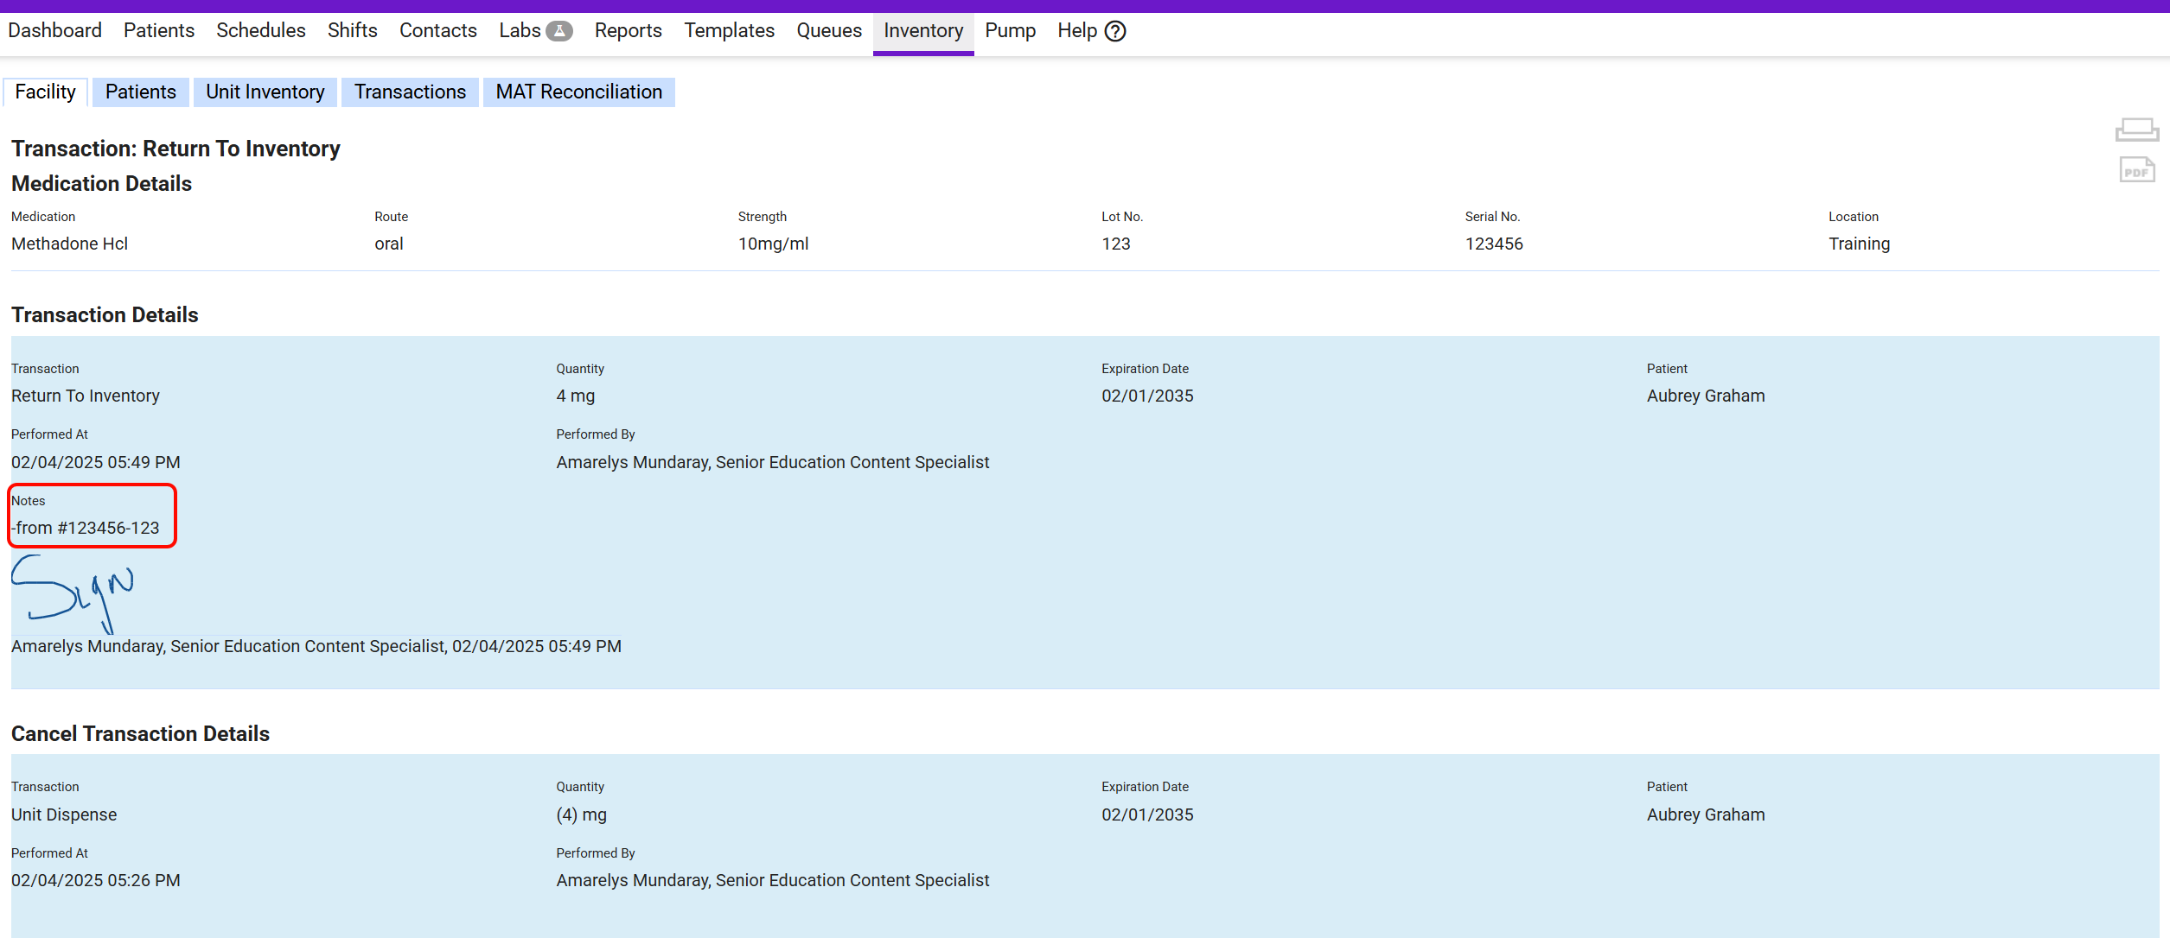The height and width of the screenshot is (938, 2170).
Task: Open the Dashboard menu
Action: (54, 31)
